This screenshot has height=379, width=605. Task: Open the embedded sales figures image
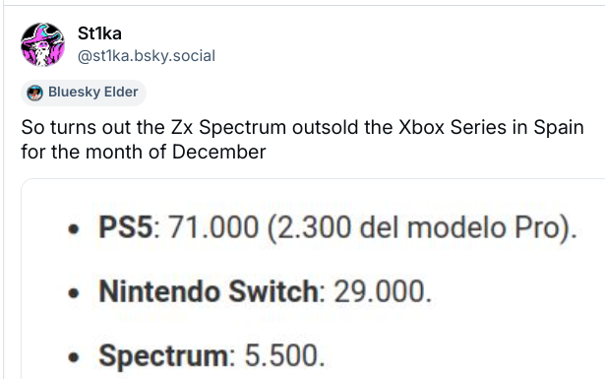point(313,279)
